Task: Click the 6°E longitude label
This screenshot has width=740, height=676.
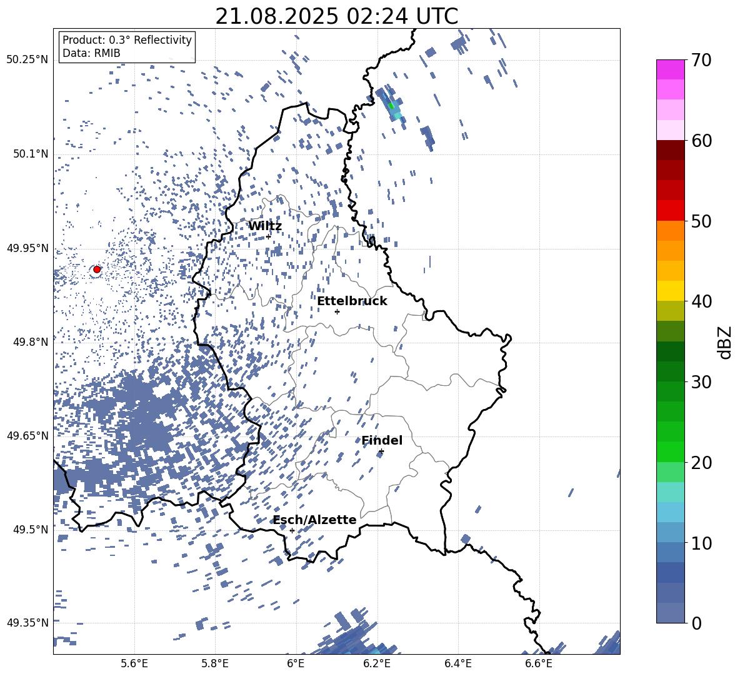Action: coord(296,663)
